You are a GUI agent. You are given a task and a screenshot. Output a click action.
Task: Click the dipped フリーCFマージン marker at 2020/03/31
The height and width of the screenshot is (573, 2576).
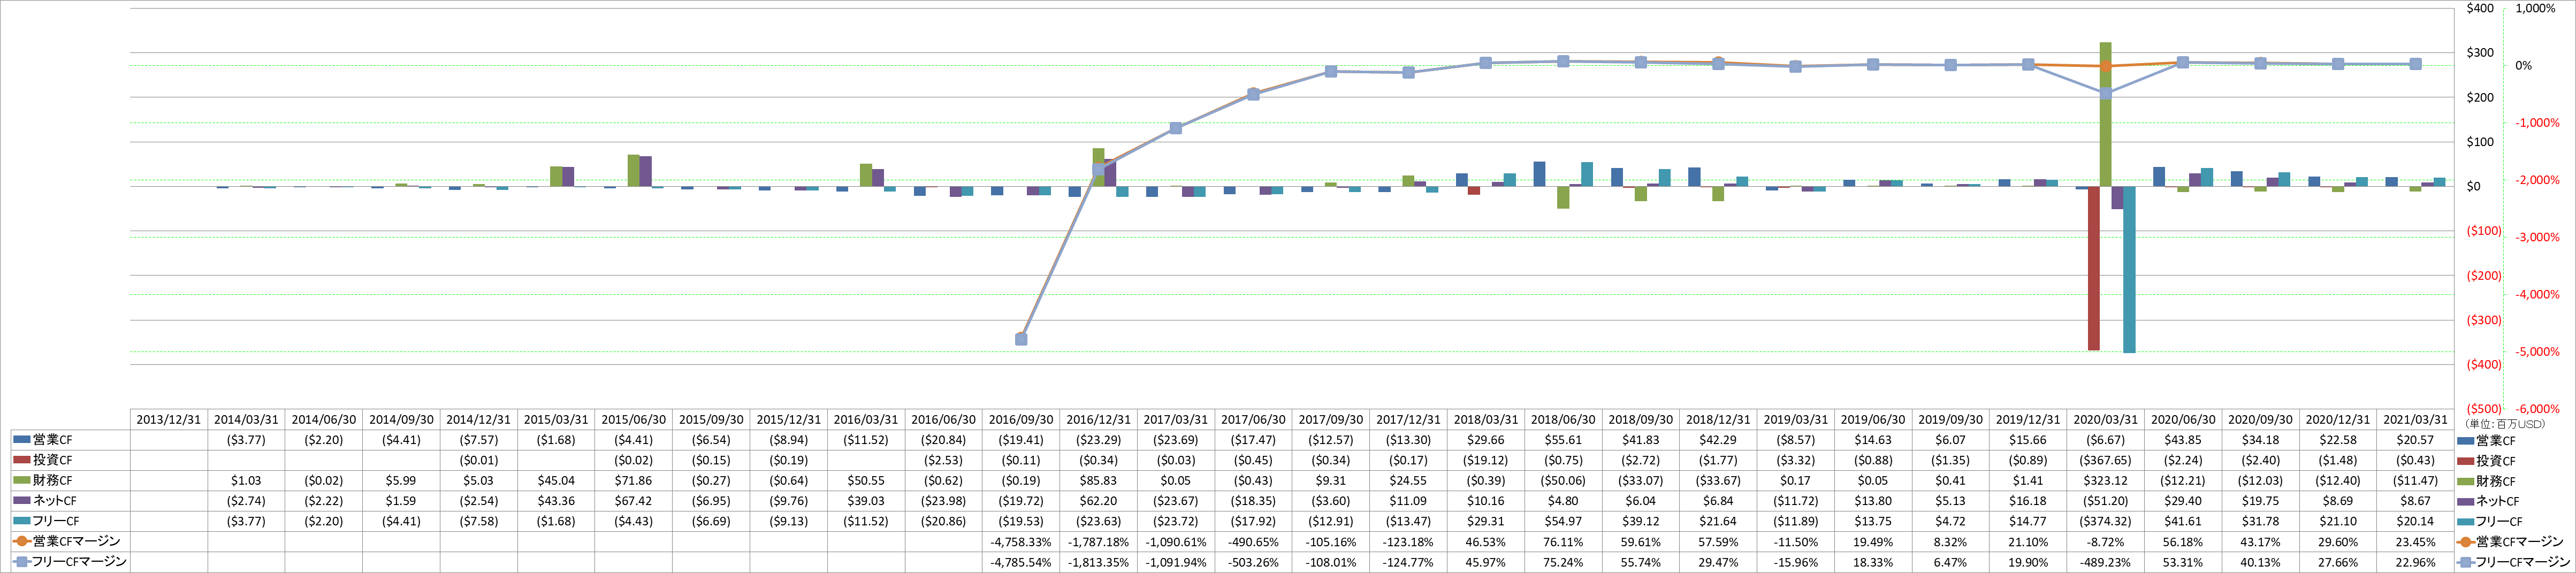click(2105, 94)
